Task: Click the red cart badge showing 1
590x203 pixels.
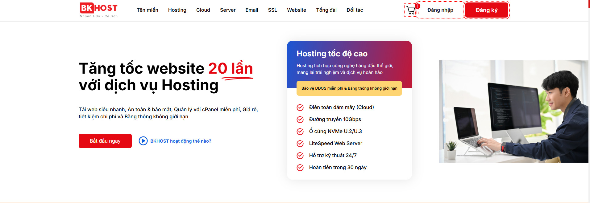Action: point(418,6)
